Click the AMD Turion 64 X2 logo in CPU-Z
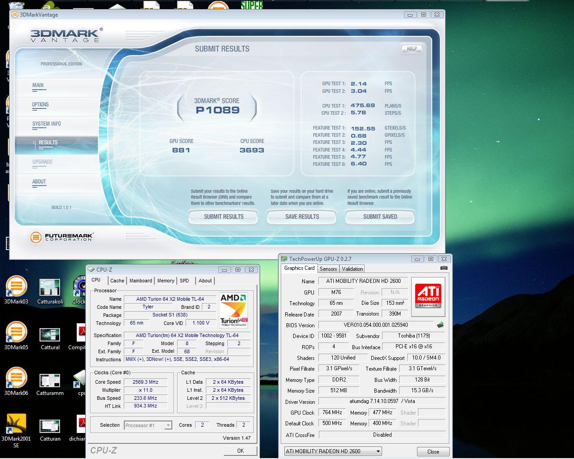This screenshot has width=574, height=459. pyautogui.click(x=233, y=310)
